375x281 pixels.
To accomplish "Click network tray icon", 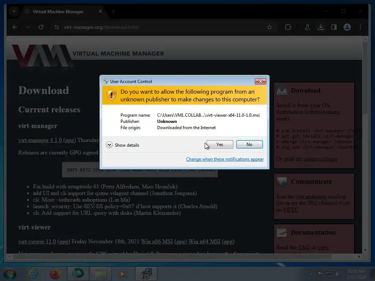I will tap(329, 274).
